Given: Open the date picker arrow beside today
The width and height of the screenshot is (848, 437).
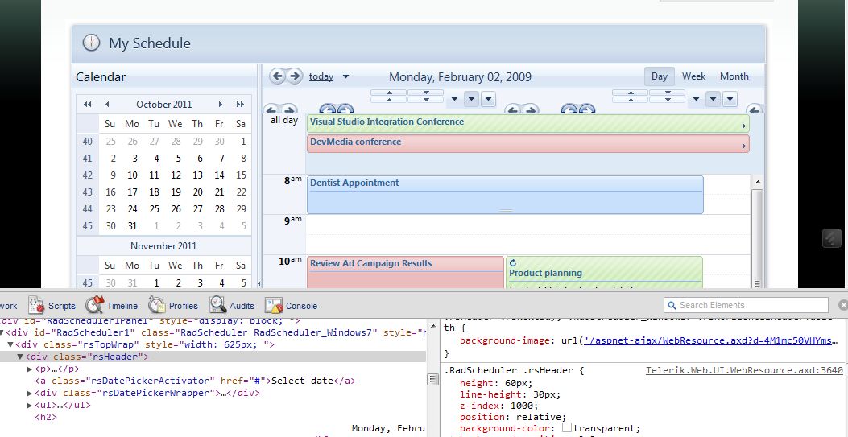Looking at the screenshot, I should [345, 76].
